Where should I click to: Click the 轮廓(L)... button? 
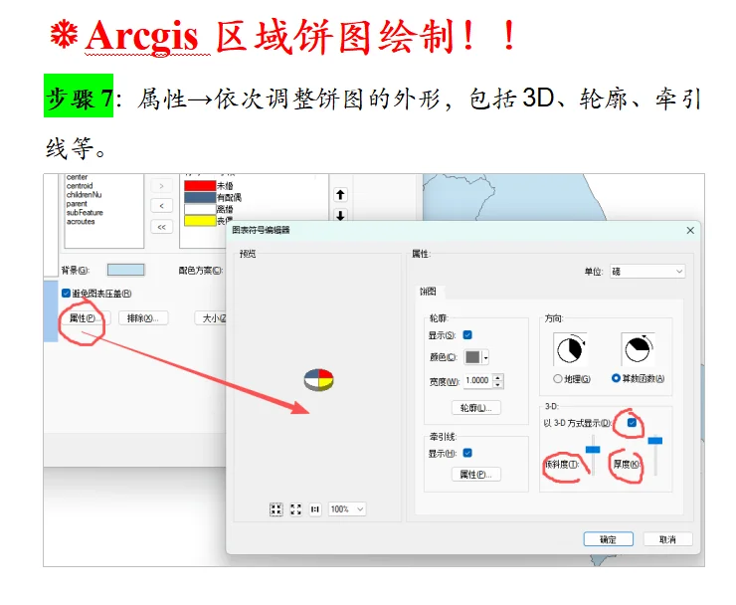[476, 408]
